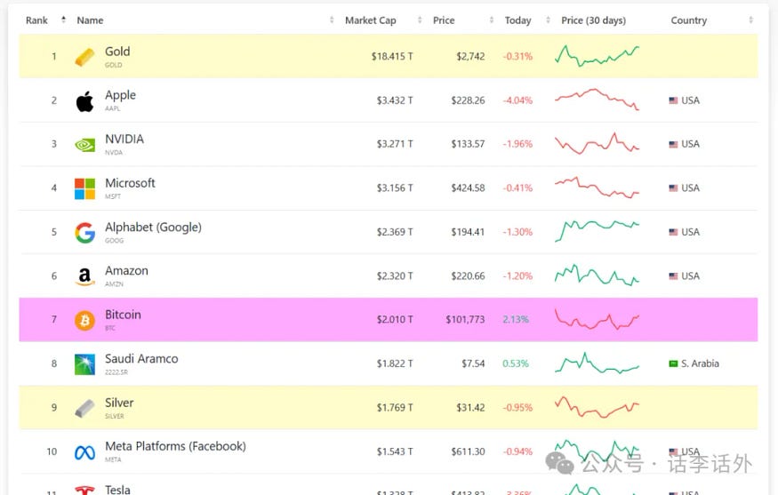The width and height of the screenshot is (778, 495).
Task: Open the Meta Platforms (Facebook) link
Action: [175, 446]
